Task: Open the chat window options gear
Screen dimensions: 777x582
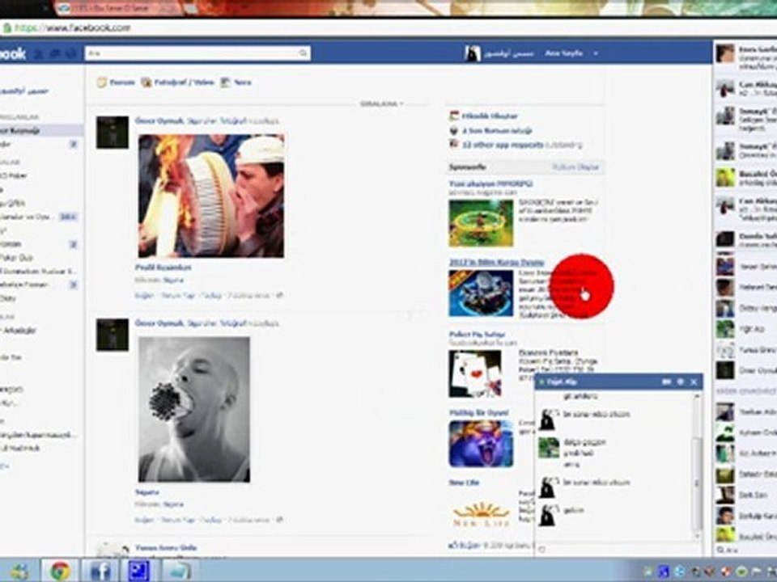Action: (681, 382)
